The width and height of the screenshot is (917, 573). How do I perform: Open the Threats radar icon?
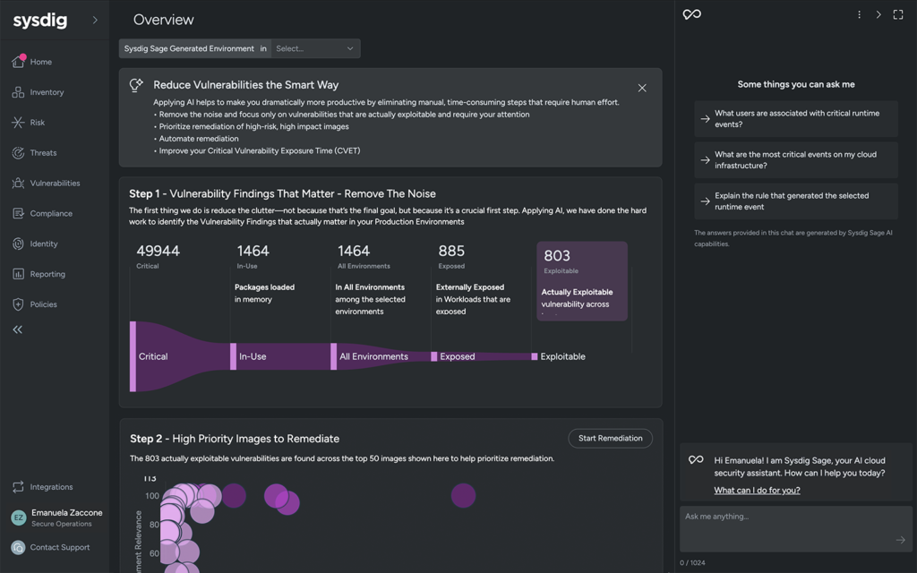pyautogui.click(x=18, y=152)
